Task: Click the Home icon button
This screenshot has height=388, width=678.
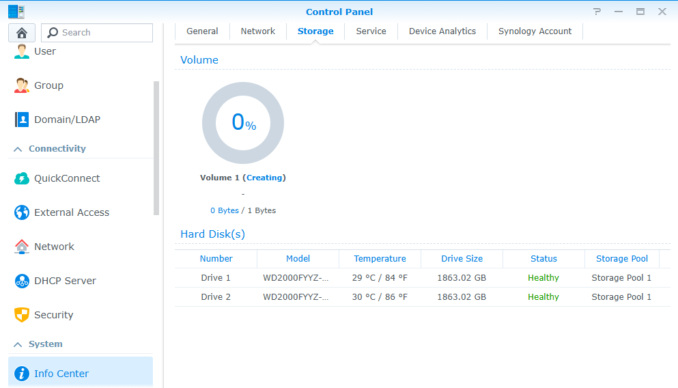Action: pyautogui.click(x=22, y=33)
